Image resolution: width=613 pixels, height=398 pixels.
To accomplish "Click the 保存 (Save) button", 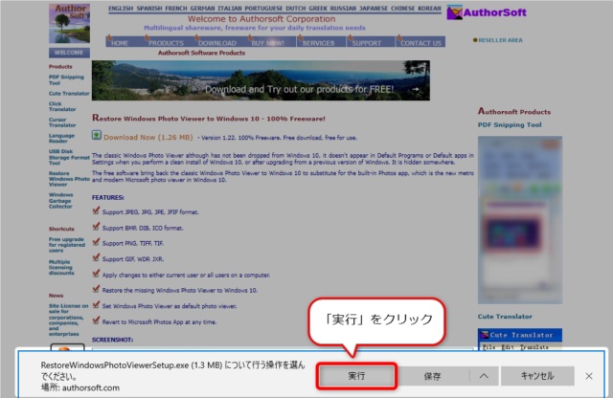I will 432,376.
